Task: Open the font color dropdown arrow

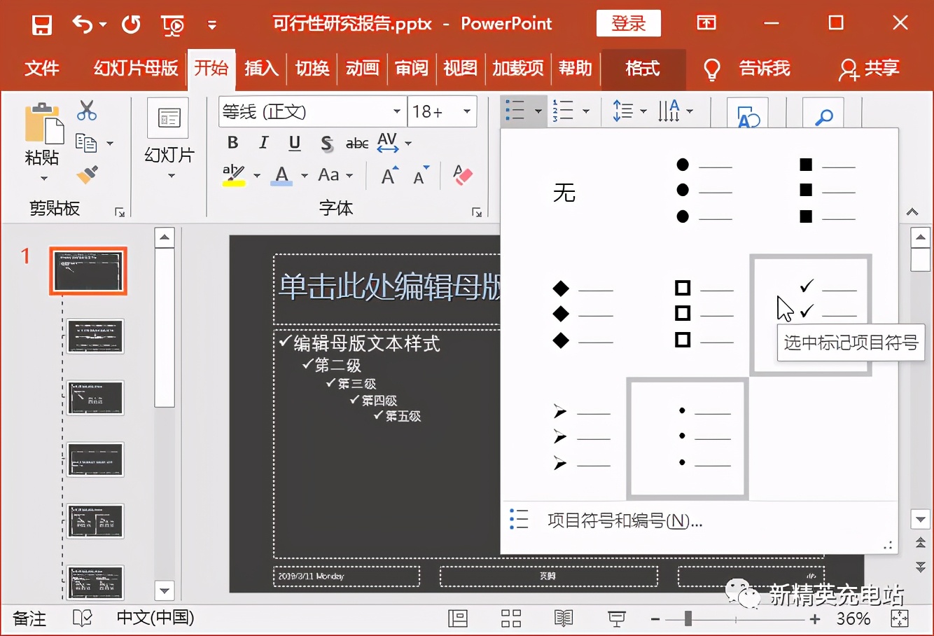Action: click(x=303, y=176)
